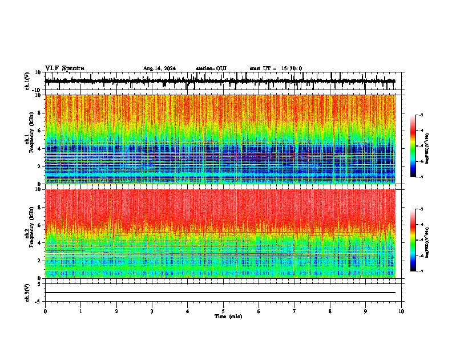Click inside the ch.2 frequency spectrogram

click(220, 234)
